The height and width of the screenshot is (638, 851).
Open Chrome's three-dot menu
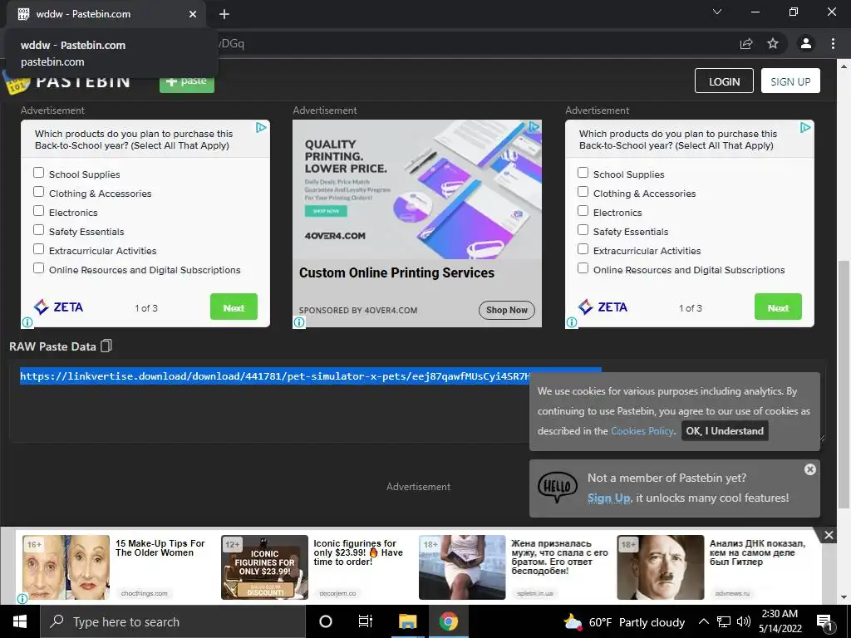coord(833,43)
